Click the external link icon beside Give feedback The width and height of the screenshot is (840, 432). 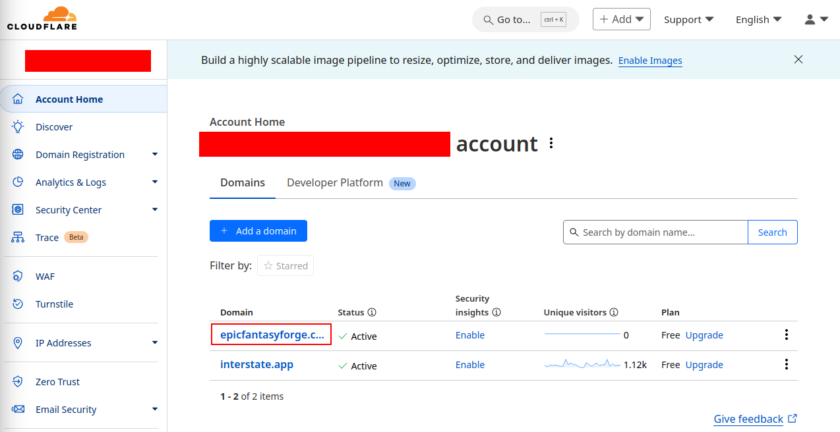pyautogui.click(x=793, y=418)
